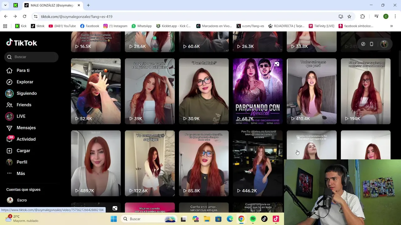Open the browser extensions puzzle icon
Screen dimensions: 401x225
pos(362,16)
